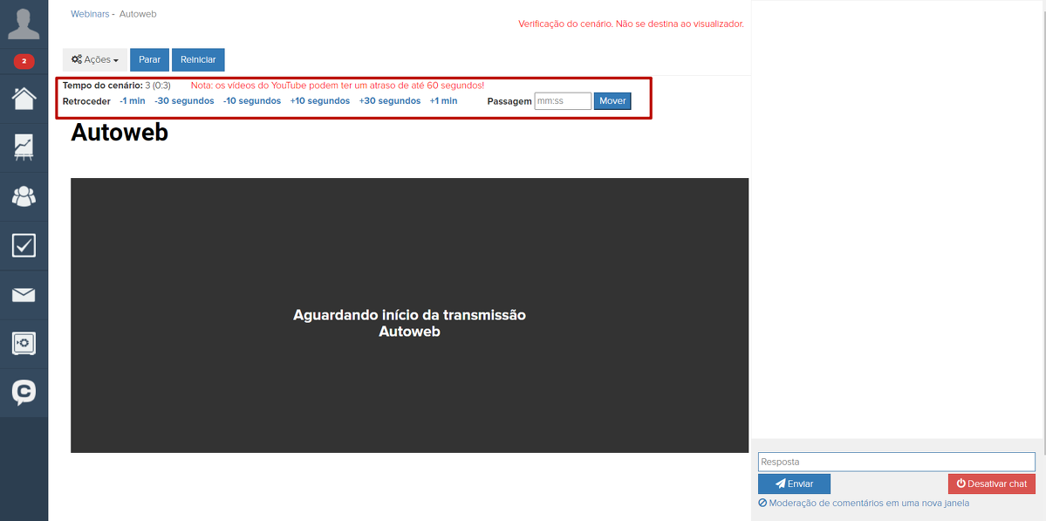Navigate to Webinars breadcrumb link
The image size is (1046, 521).
(x=89, y=14)
